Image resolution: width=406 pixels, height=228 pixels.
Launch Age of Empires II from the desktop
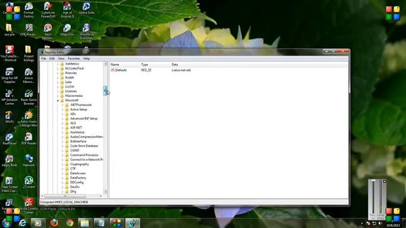(67, 10)
